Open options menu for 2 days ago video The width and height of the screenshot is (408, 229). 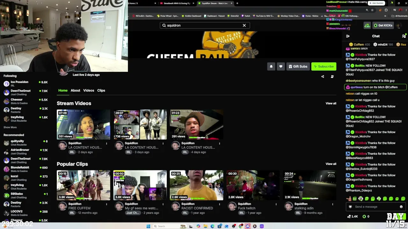tap(106, 143)
